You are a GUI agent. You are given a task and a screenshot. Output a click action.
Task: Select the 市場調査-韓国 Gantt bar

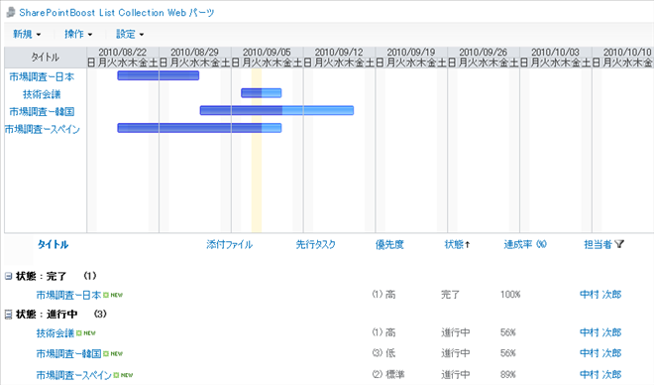pos(276,110)
